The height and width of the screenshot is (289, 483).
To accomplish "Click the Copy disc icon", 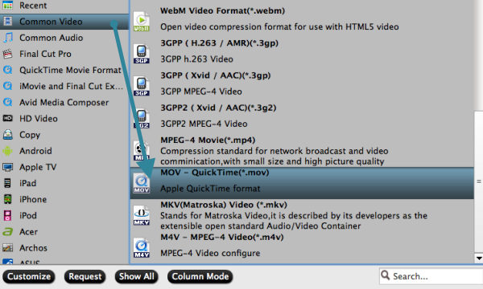I will click(x=8, y=135).
